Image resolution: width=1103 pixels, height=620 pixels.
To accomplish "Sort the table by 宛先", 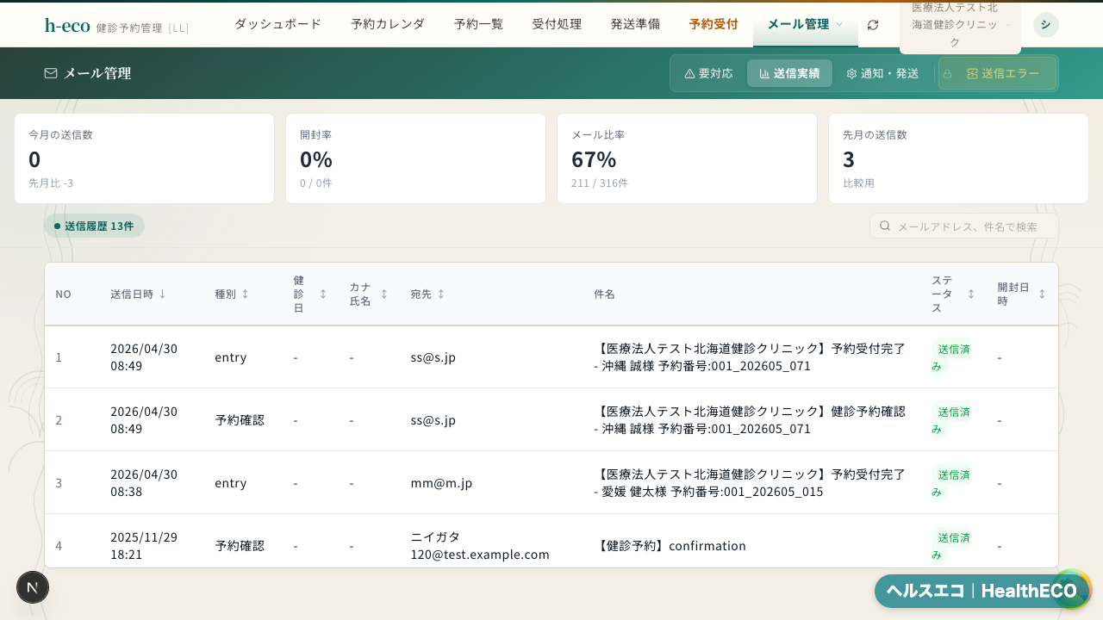I will (x=427, y=294).
